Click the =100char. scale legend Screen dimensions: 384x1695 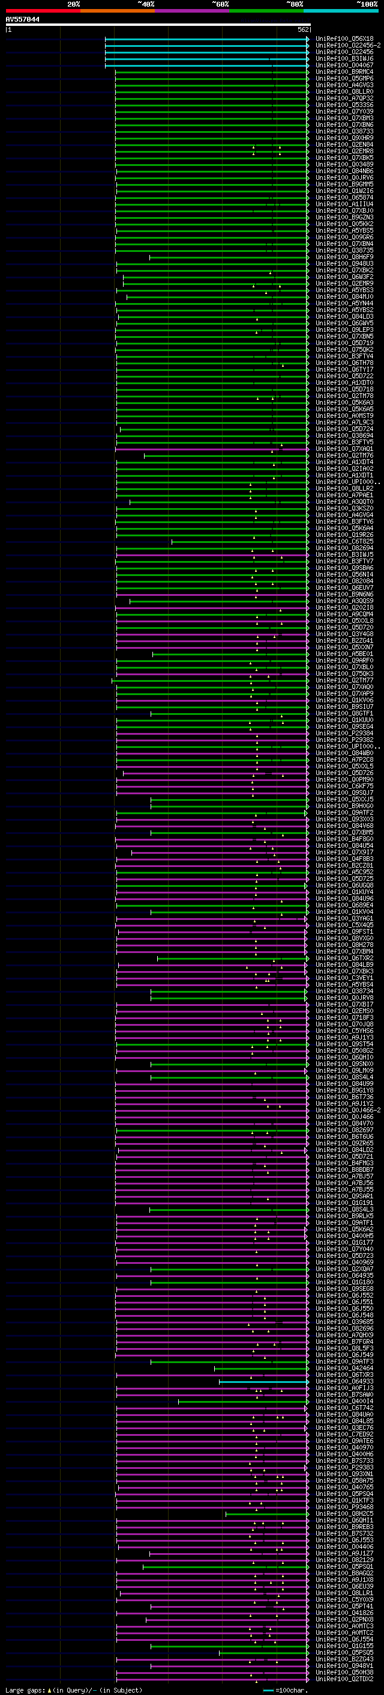pos(286,1690)
